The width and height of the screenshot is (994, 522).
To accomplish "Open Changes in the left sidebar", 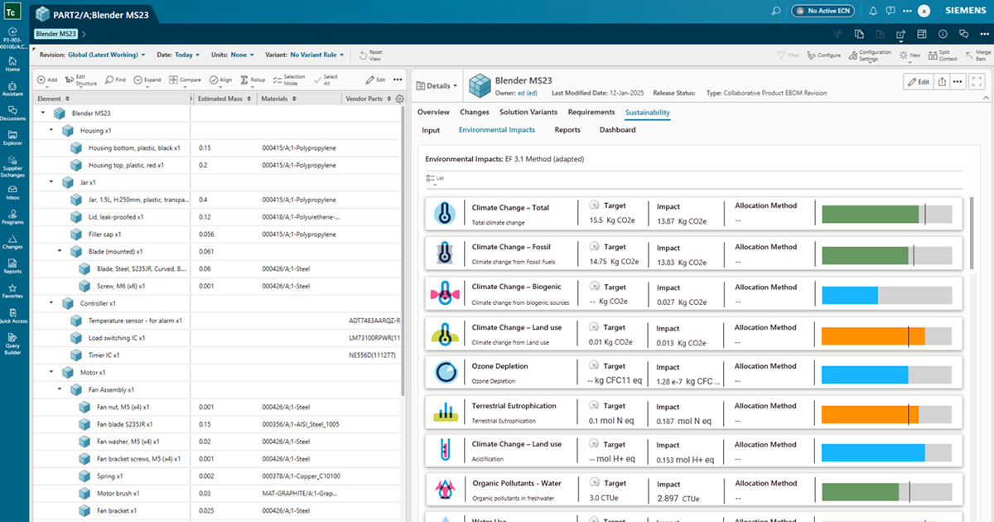I will tap(12, 241).
